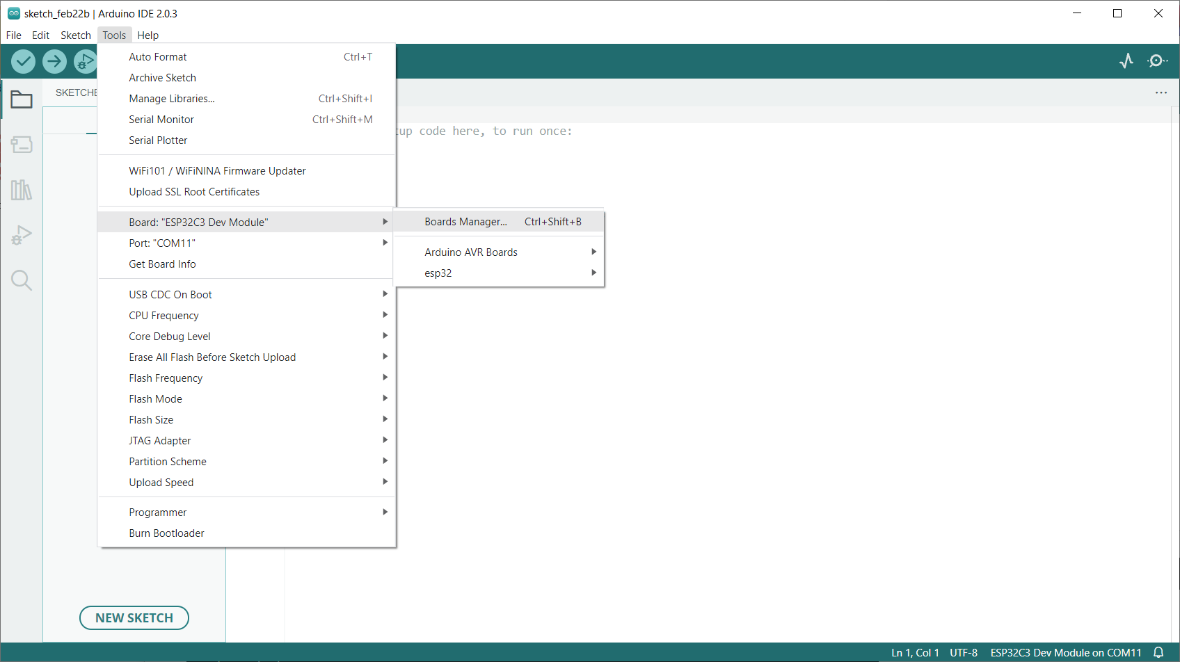Viewport: 1180px width, 662px height.
Task: Click the three-dots editor options button
Action: (x=1161, y=92)
